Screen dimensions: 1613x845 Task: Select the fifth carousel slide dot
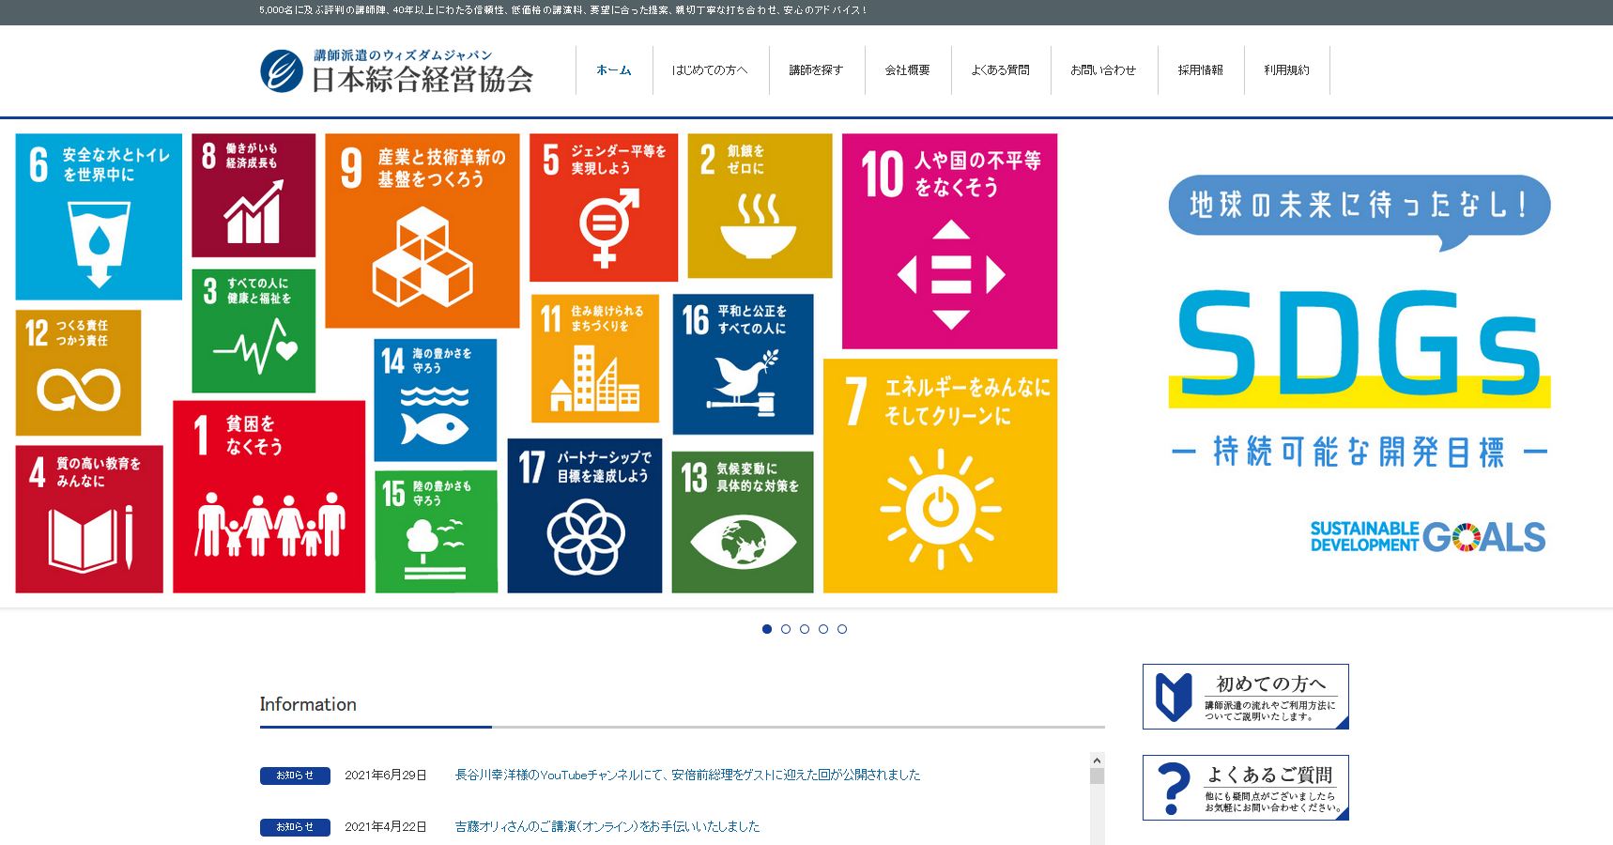(x=842, y=629)
